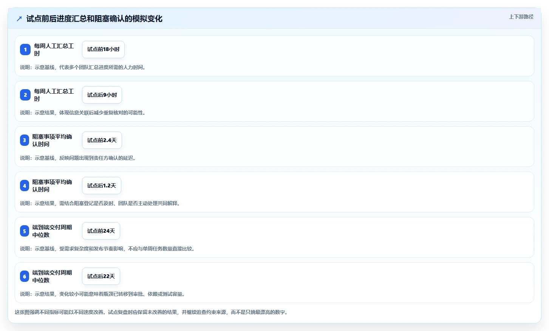Viewport: 549px width, 331px height.
Task: Click 阻塞事项平均确认时间 label in card 4
Action: point(52,186)
